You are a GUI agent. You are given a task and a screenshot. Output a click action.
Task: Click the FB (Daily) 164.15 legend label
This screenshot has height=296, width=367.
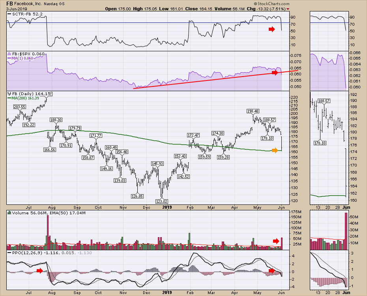(32, 94)
